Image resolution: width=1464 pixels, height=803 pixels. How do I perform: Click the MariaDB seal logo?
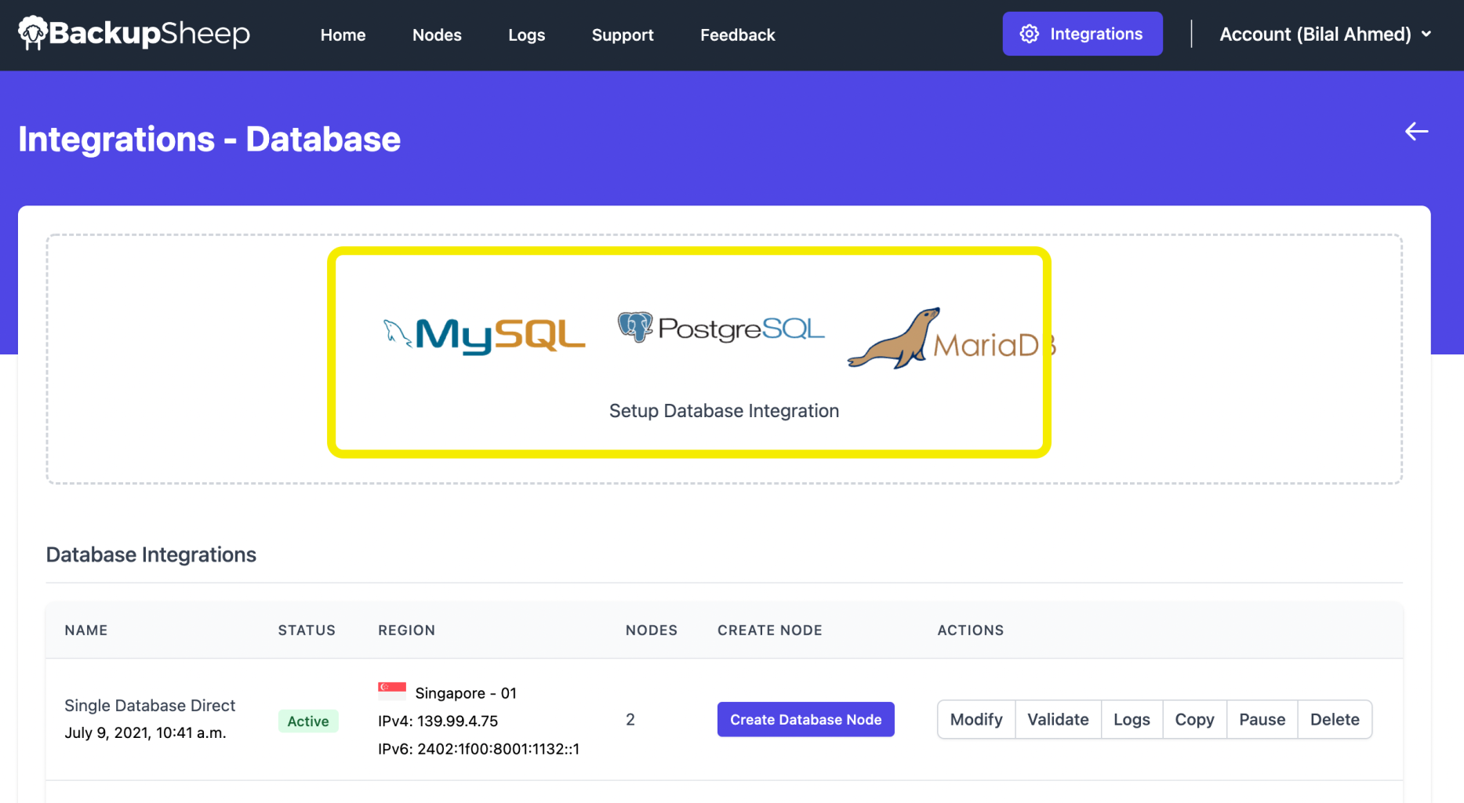point(951,340)
